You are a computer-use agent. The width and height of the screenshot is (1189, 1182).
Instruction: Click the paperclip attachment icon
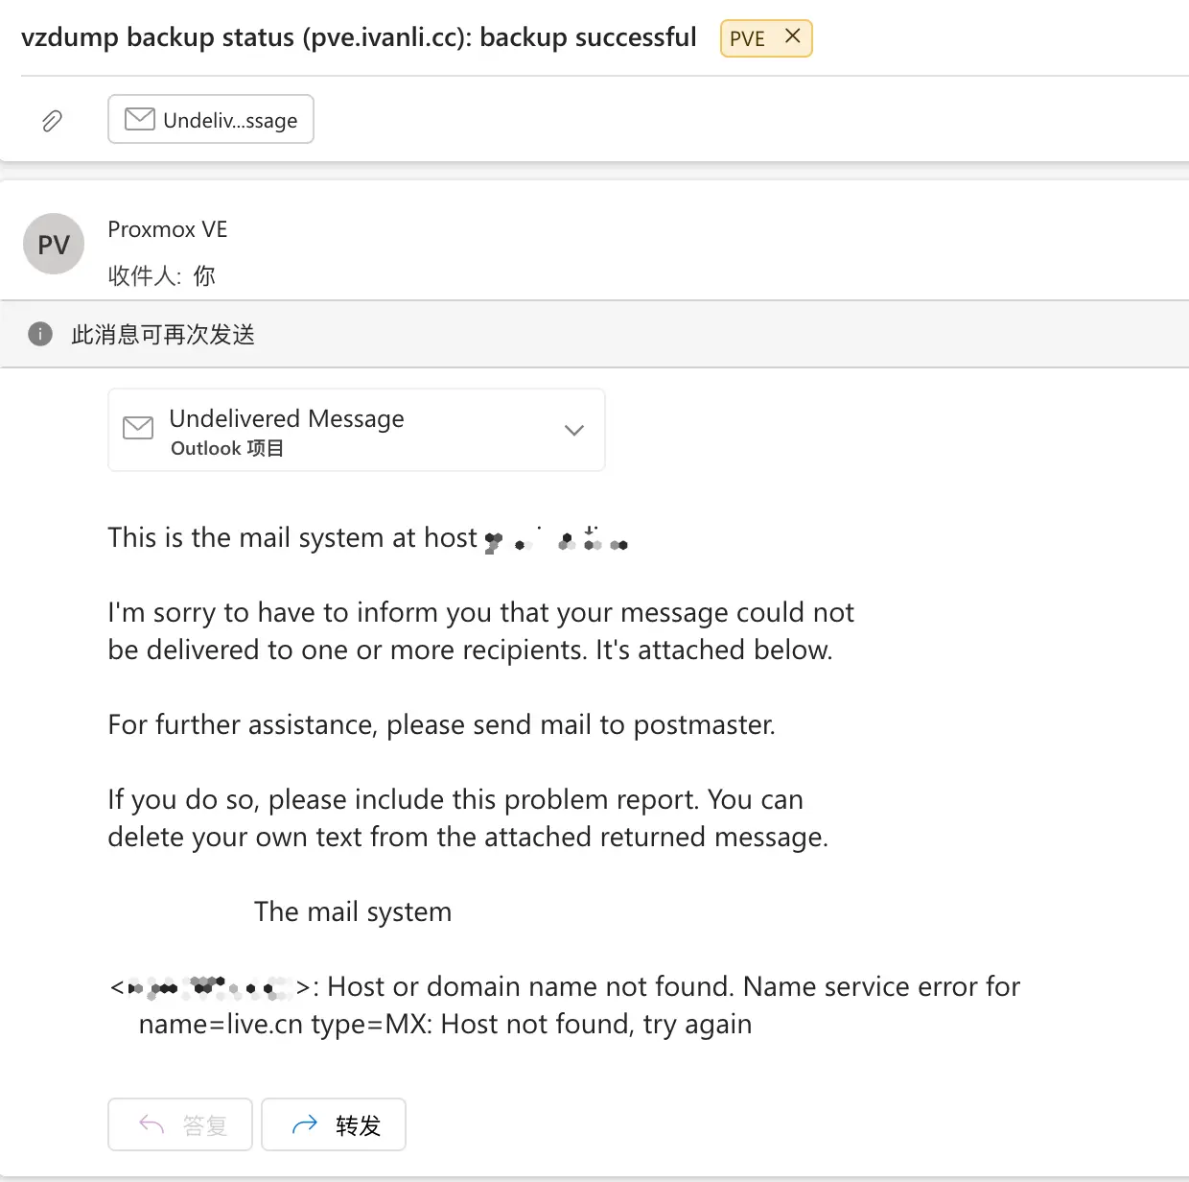tap(52, 120)
